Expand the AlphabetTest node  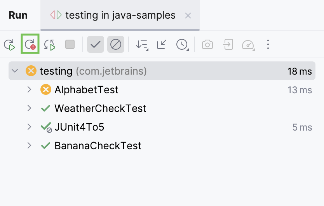[x=29, y=90]
